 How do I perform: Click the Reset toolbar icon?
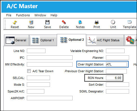pos(15,24)
